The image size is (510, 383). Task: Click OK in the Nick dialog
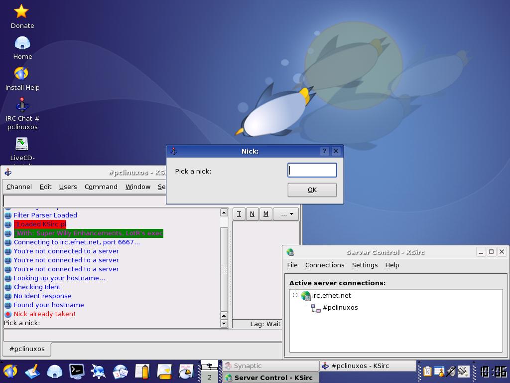pos(312,190)
